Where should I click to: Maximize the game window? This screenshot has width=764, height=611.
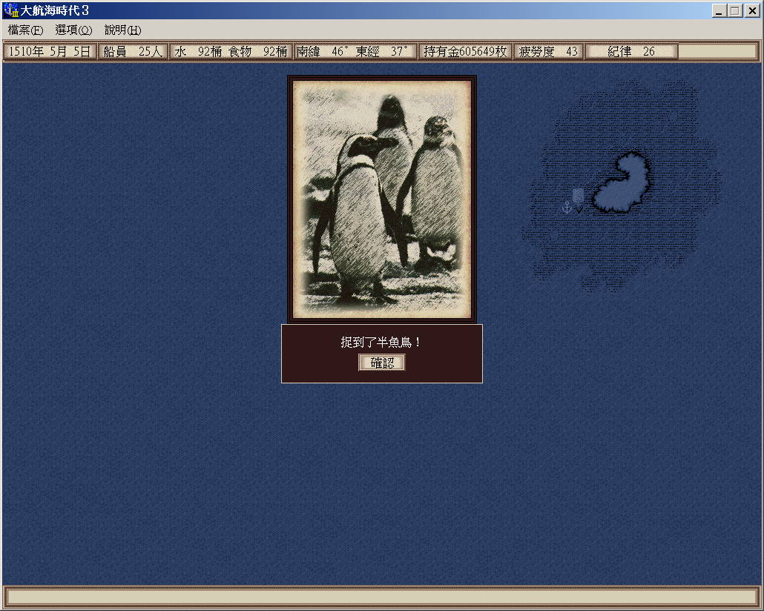(734, 10)
